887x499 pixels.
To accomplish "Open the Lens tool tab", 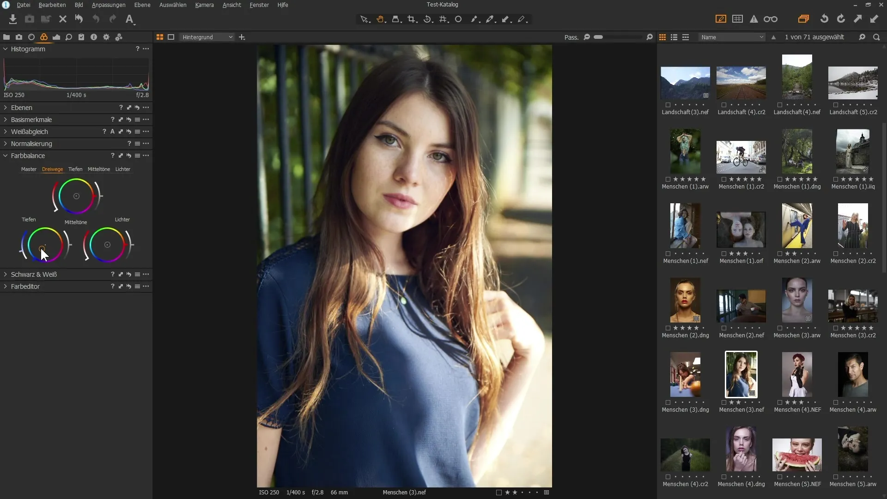I will pyautogui.click(x=31, y=37).
